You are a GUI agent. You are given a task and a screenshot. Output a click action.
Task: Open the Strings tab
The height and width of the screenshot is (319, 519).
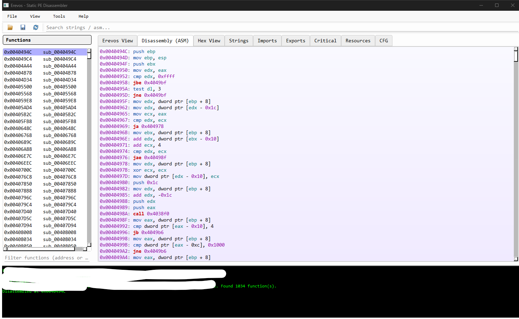(x=239, y=41)
